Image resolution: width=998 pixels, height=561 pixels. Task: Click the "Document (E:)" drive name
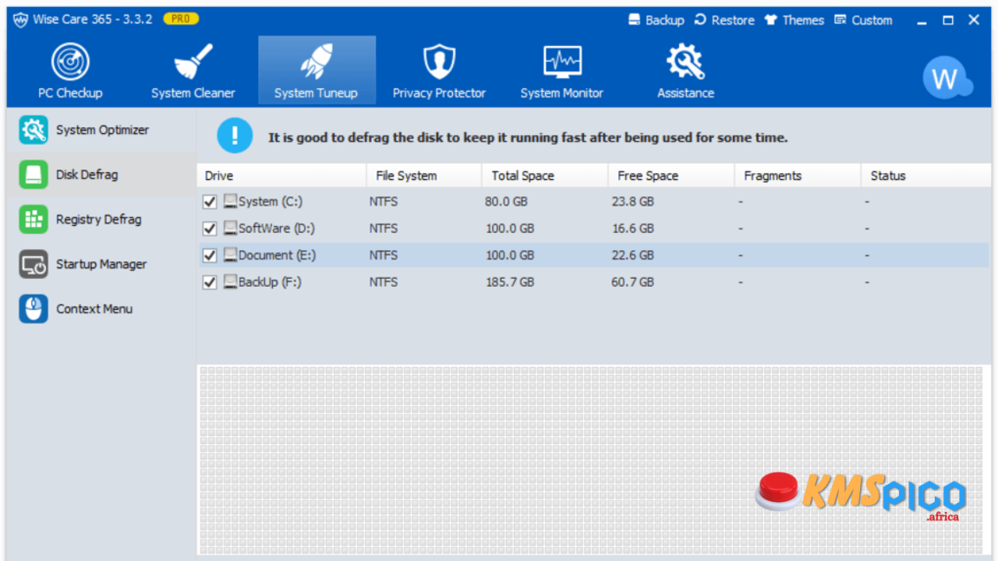pyautogui.click(x=278, y=255)
